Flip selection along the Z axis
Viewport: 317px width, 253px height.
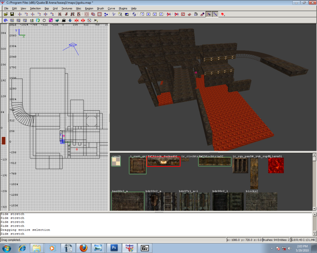pos(46,14)
